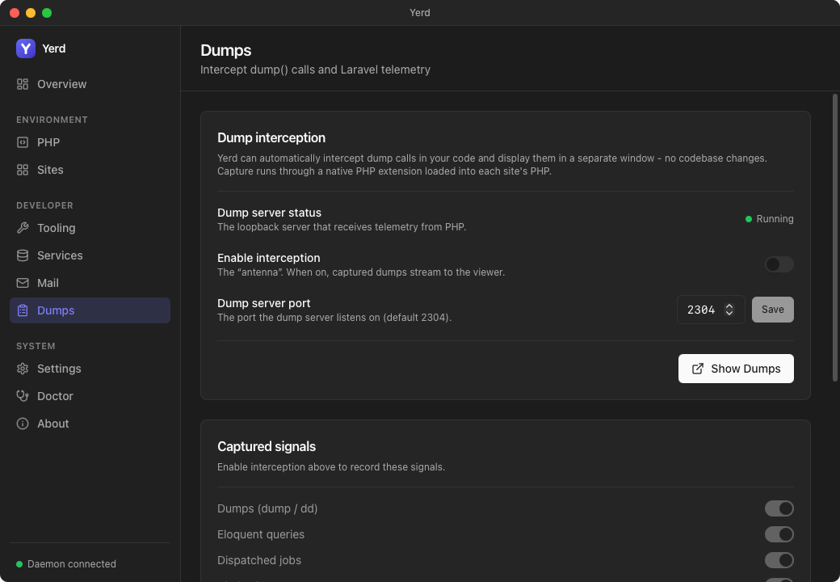Click the About info icon

coord(23,424)
